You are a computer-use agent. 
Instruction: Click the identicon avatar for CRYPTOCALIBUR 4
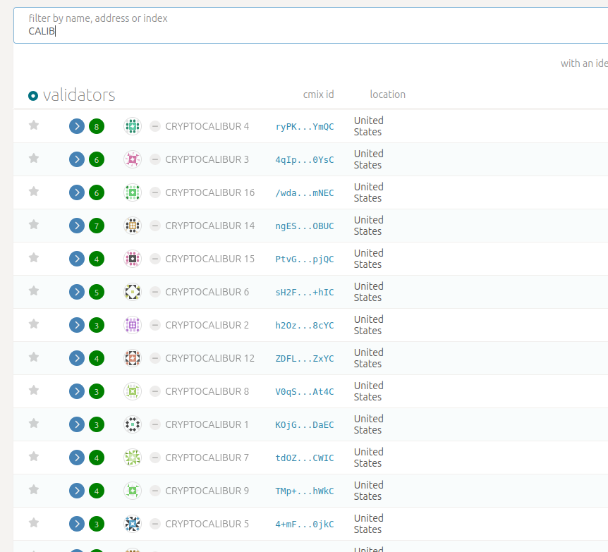click(x=132, y=126)
